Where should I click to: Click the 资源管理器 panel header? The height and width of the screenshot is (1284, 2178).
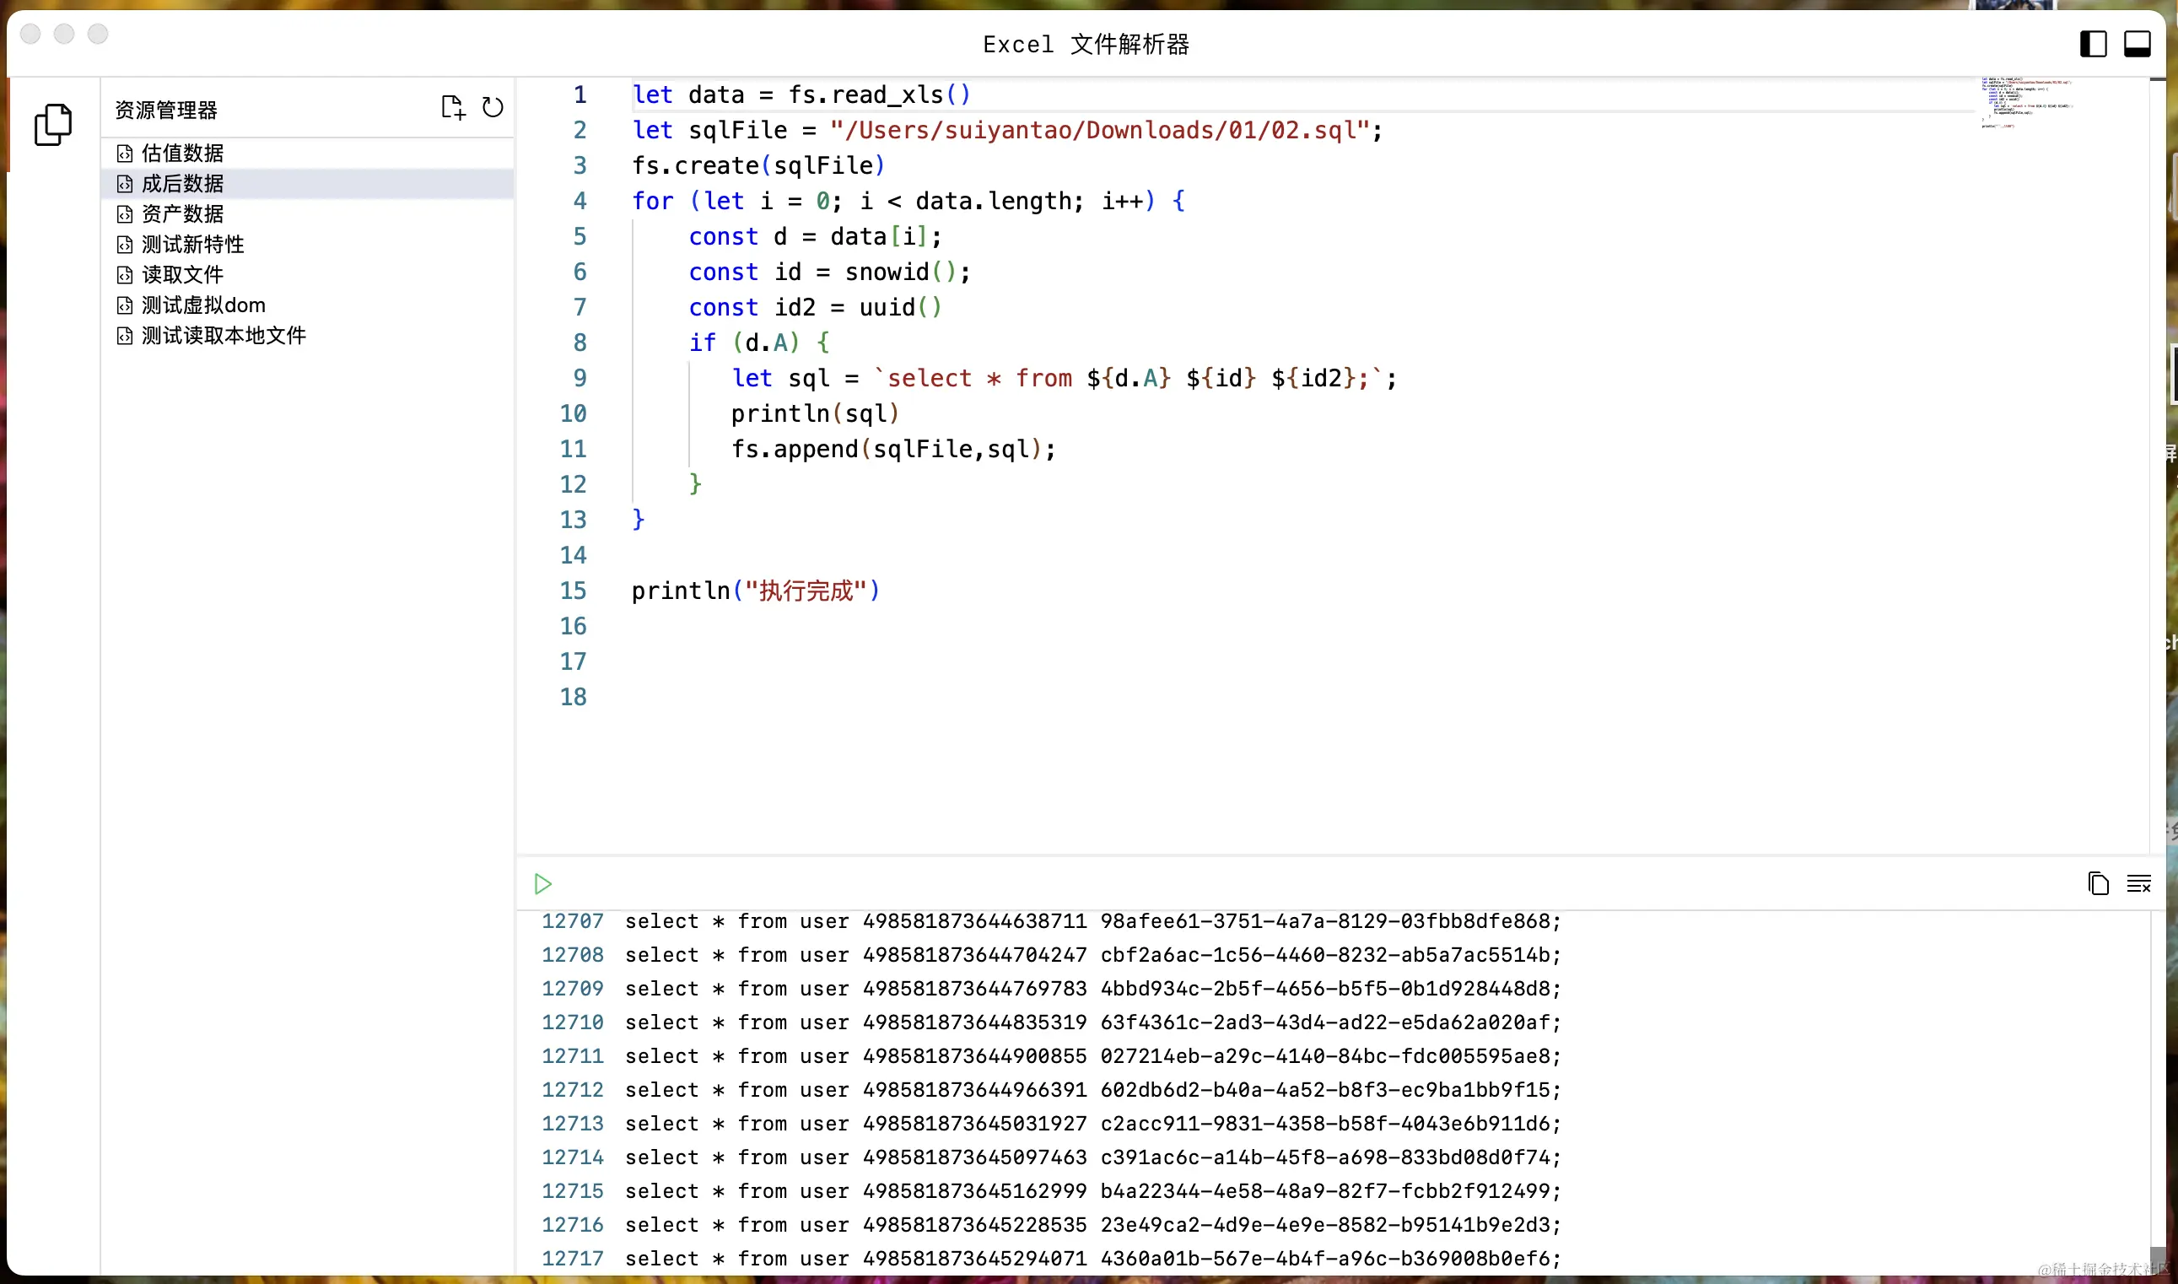pyautogui.click(x=166, y=110)
